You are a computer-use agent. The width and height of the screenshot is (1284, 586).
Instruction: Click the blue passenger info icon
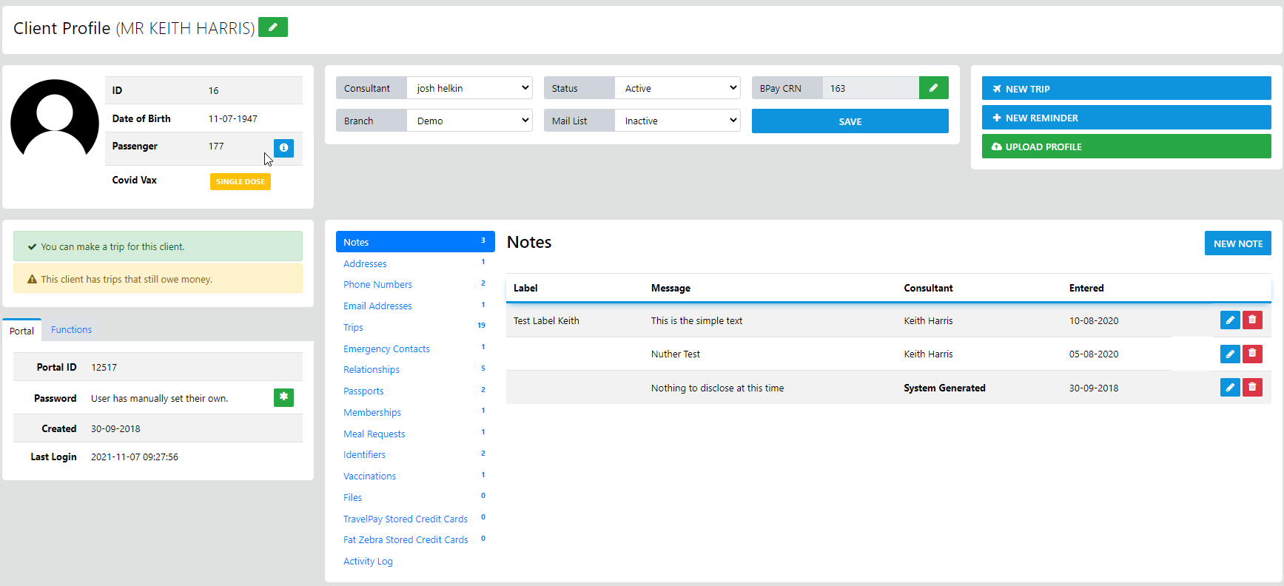283,148
